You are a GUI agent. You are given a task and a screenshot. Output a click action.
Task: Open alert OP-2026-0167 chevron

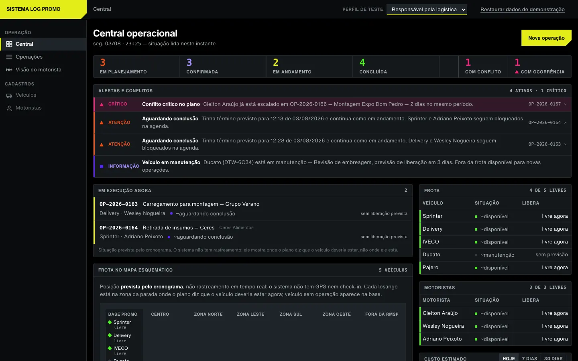pyautogui.click(x=565, y=104)
